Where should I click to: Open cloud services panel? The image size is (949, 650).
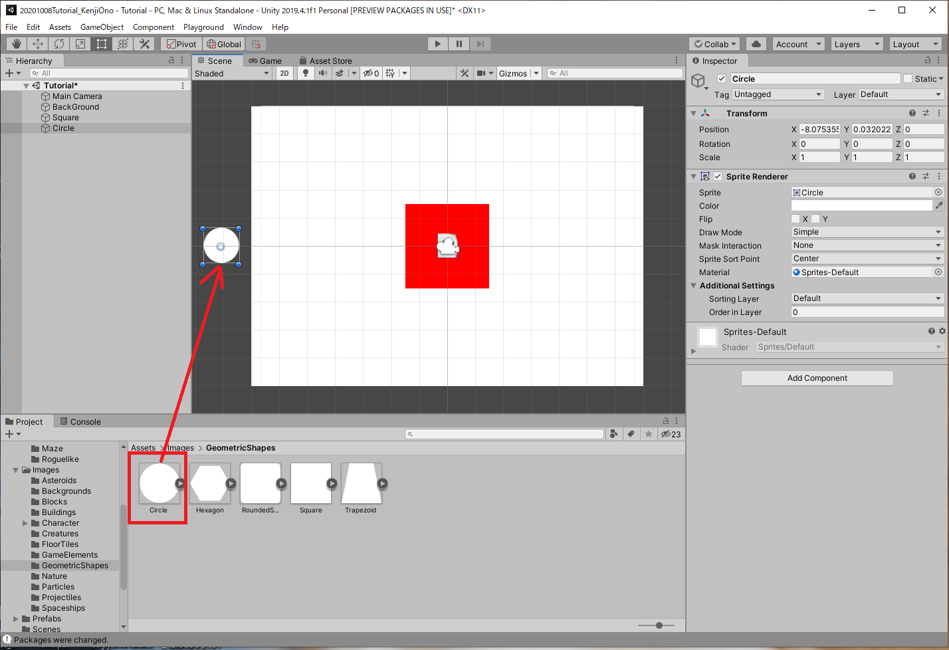(756, 44)
